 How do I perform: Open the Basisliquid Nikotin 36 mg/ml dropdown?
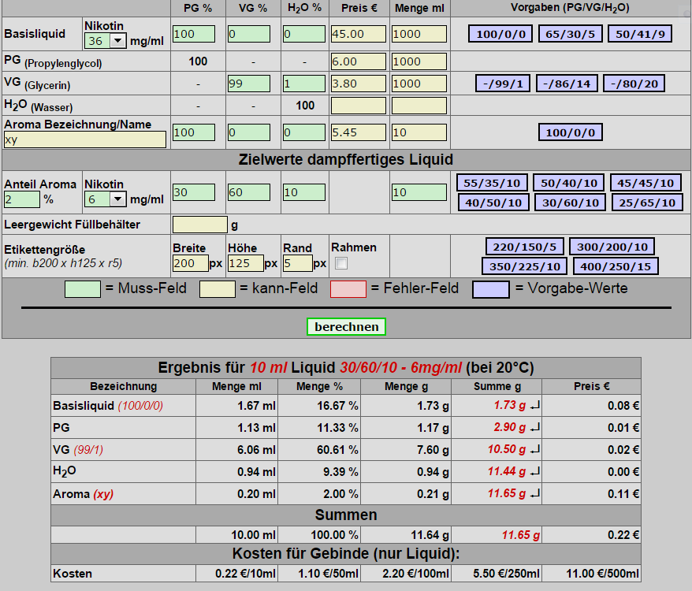[x=106, y=41]
